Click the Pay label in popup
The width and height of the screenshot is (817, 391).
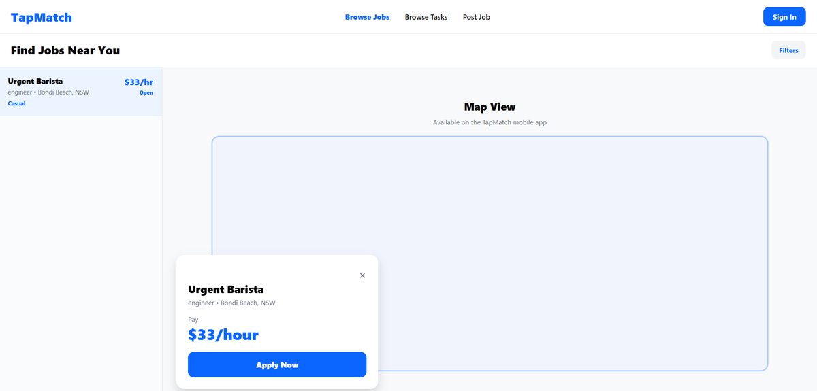[193, 319]
